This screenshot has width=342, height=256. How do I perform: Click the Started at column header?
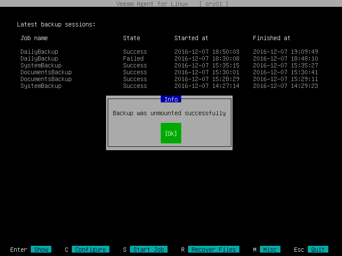(x=191, y=38)
